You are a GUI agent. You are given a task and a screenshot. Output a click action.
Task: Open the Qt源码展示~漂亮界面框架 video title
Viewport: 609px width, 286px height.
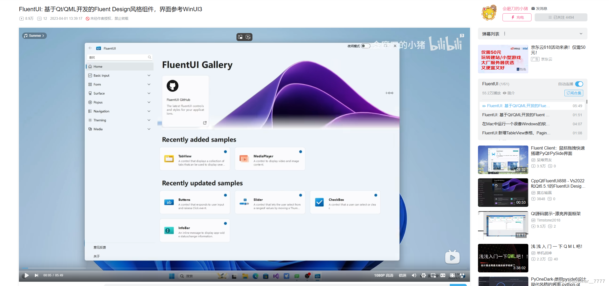tap(556, 214)
